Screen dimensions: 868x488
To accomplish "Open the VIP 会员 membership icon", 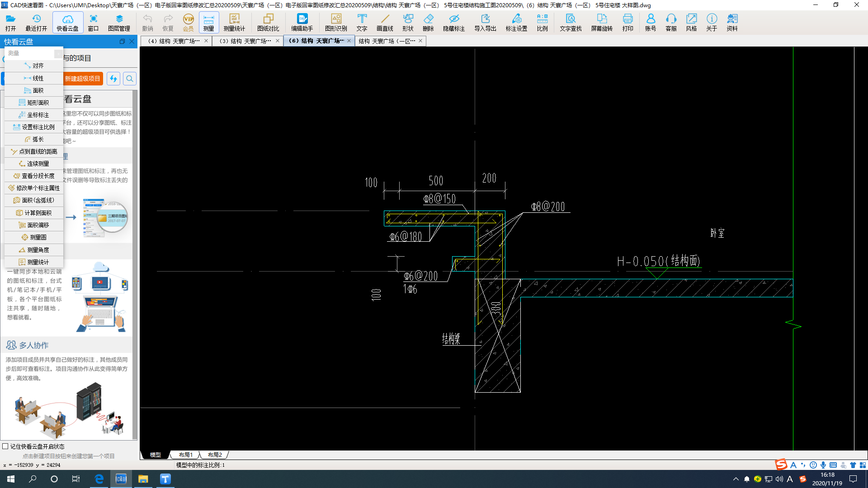I will (188, 22).
